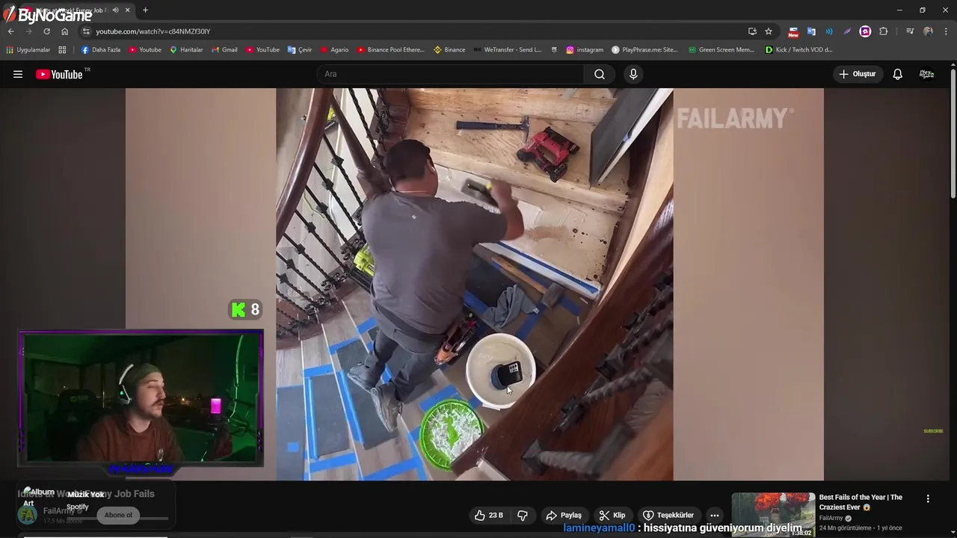Click the Klip clip button
This screenshot has height=538, width=957.
tap(612, 516)
